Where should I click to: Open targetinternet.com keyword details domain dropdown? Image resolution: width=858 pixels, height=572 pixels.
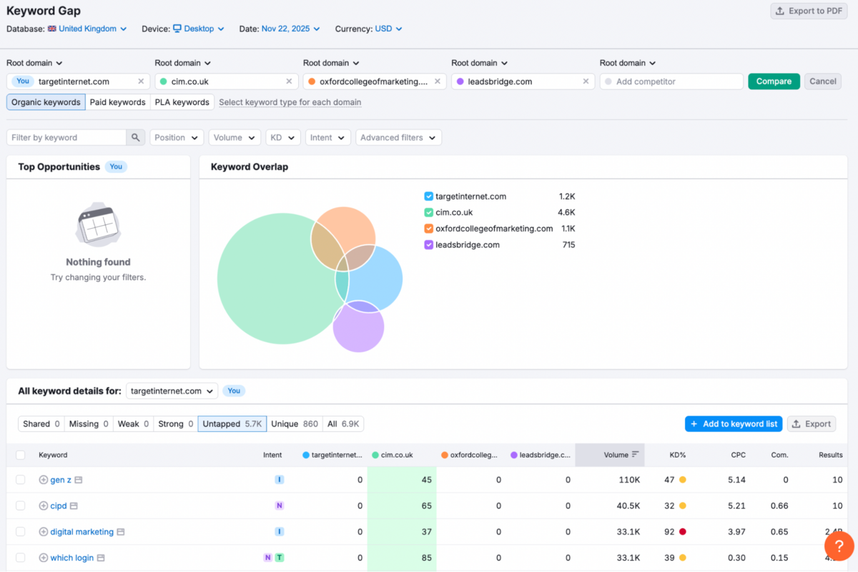click(x=172, y=391)
